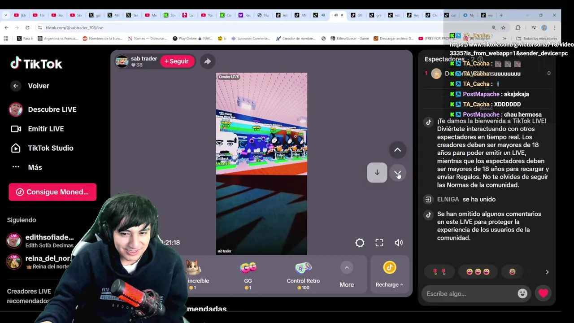Go to next live with down chevron

point(397,173)
